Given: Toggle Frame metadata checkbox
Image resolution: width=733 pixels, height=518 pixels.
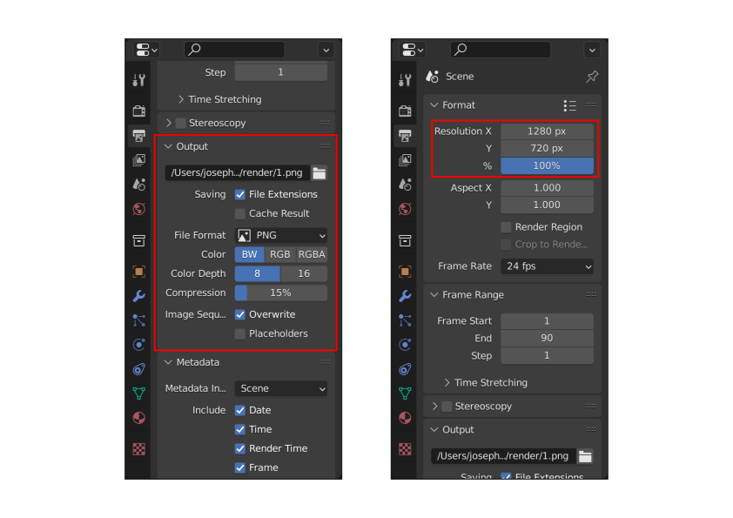Looking at the screenshot, I should click(239, 468).
